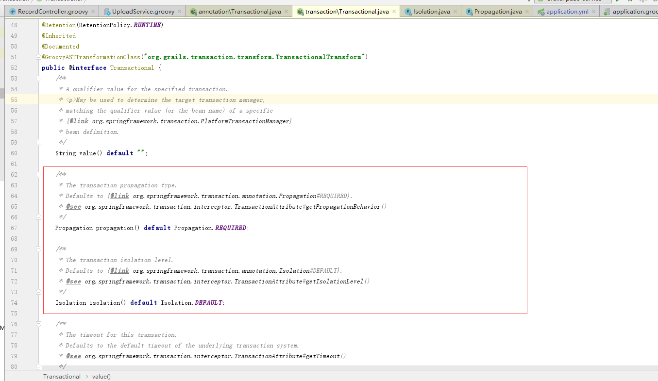Collapse the propagation Javadoc fold at line 62

(39, 174)
